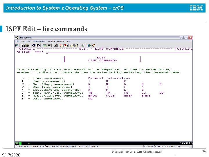Select topic 5 Text handling commands
The image size is (209, 157).
[52, 93]
